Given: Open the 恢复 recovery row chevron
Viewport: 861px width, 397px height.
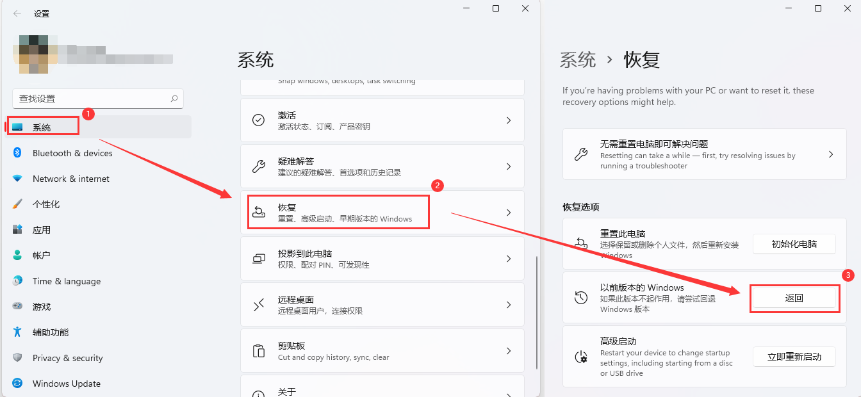Looking at the screenshot, I should (x=509, y=213).
